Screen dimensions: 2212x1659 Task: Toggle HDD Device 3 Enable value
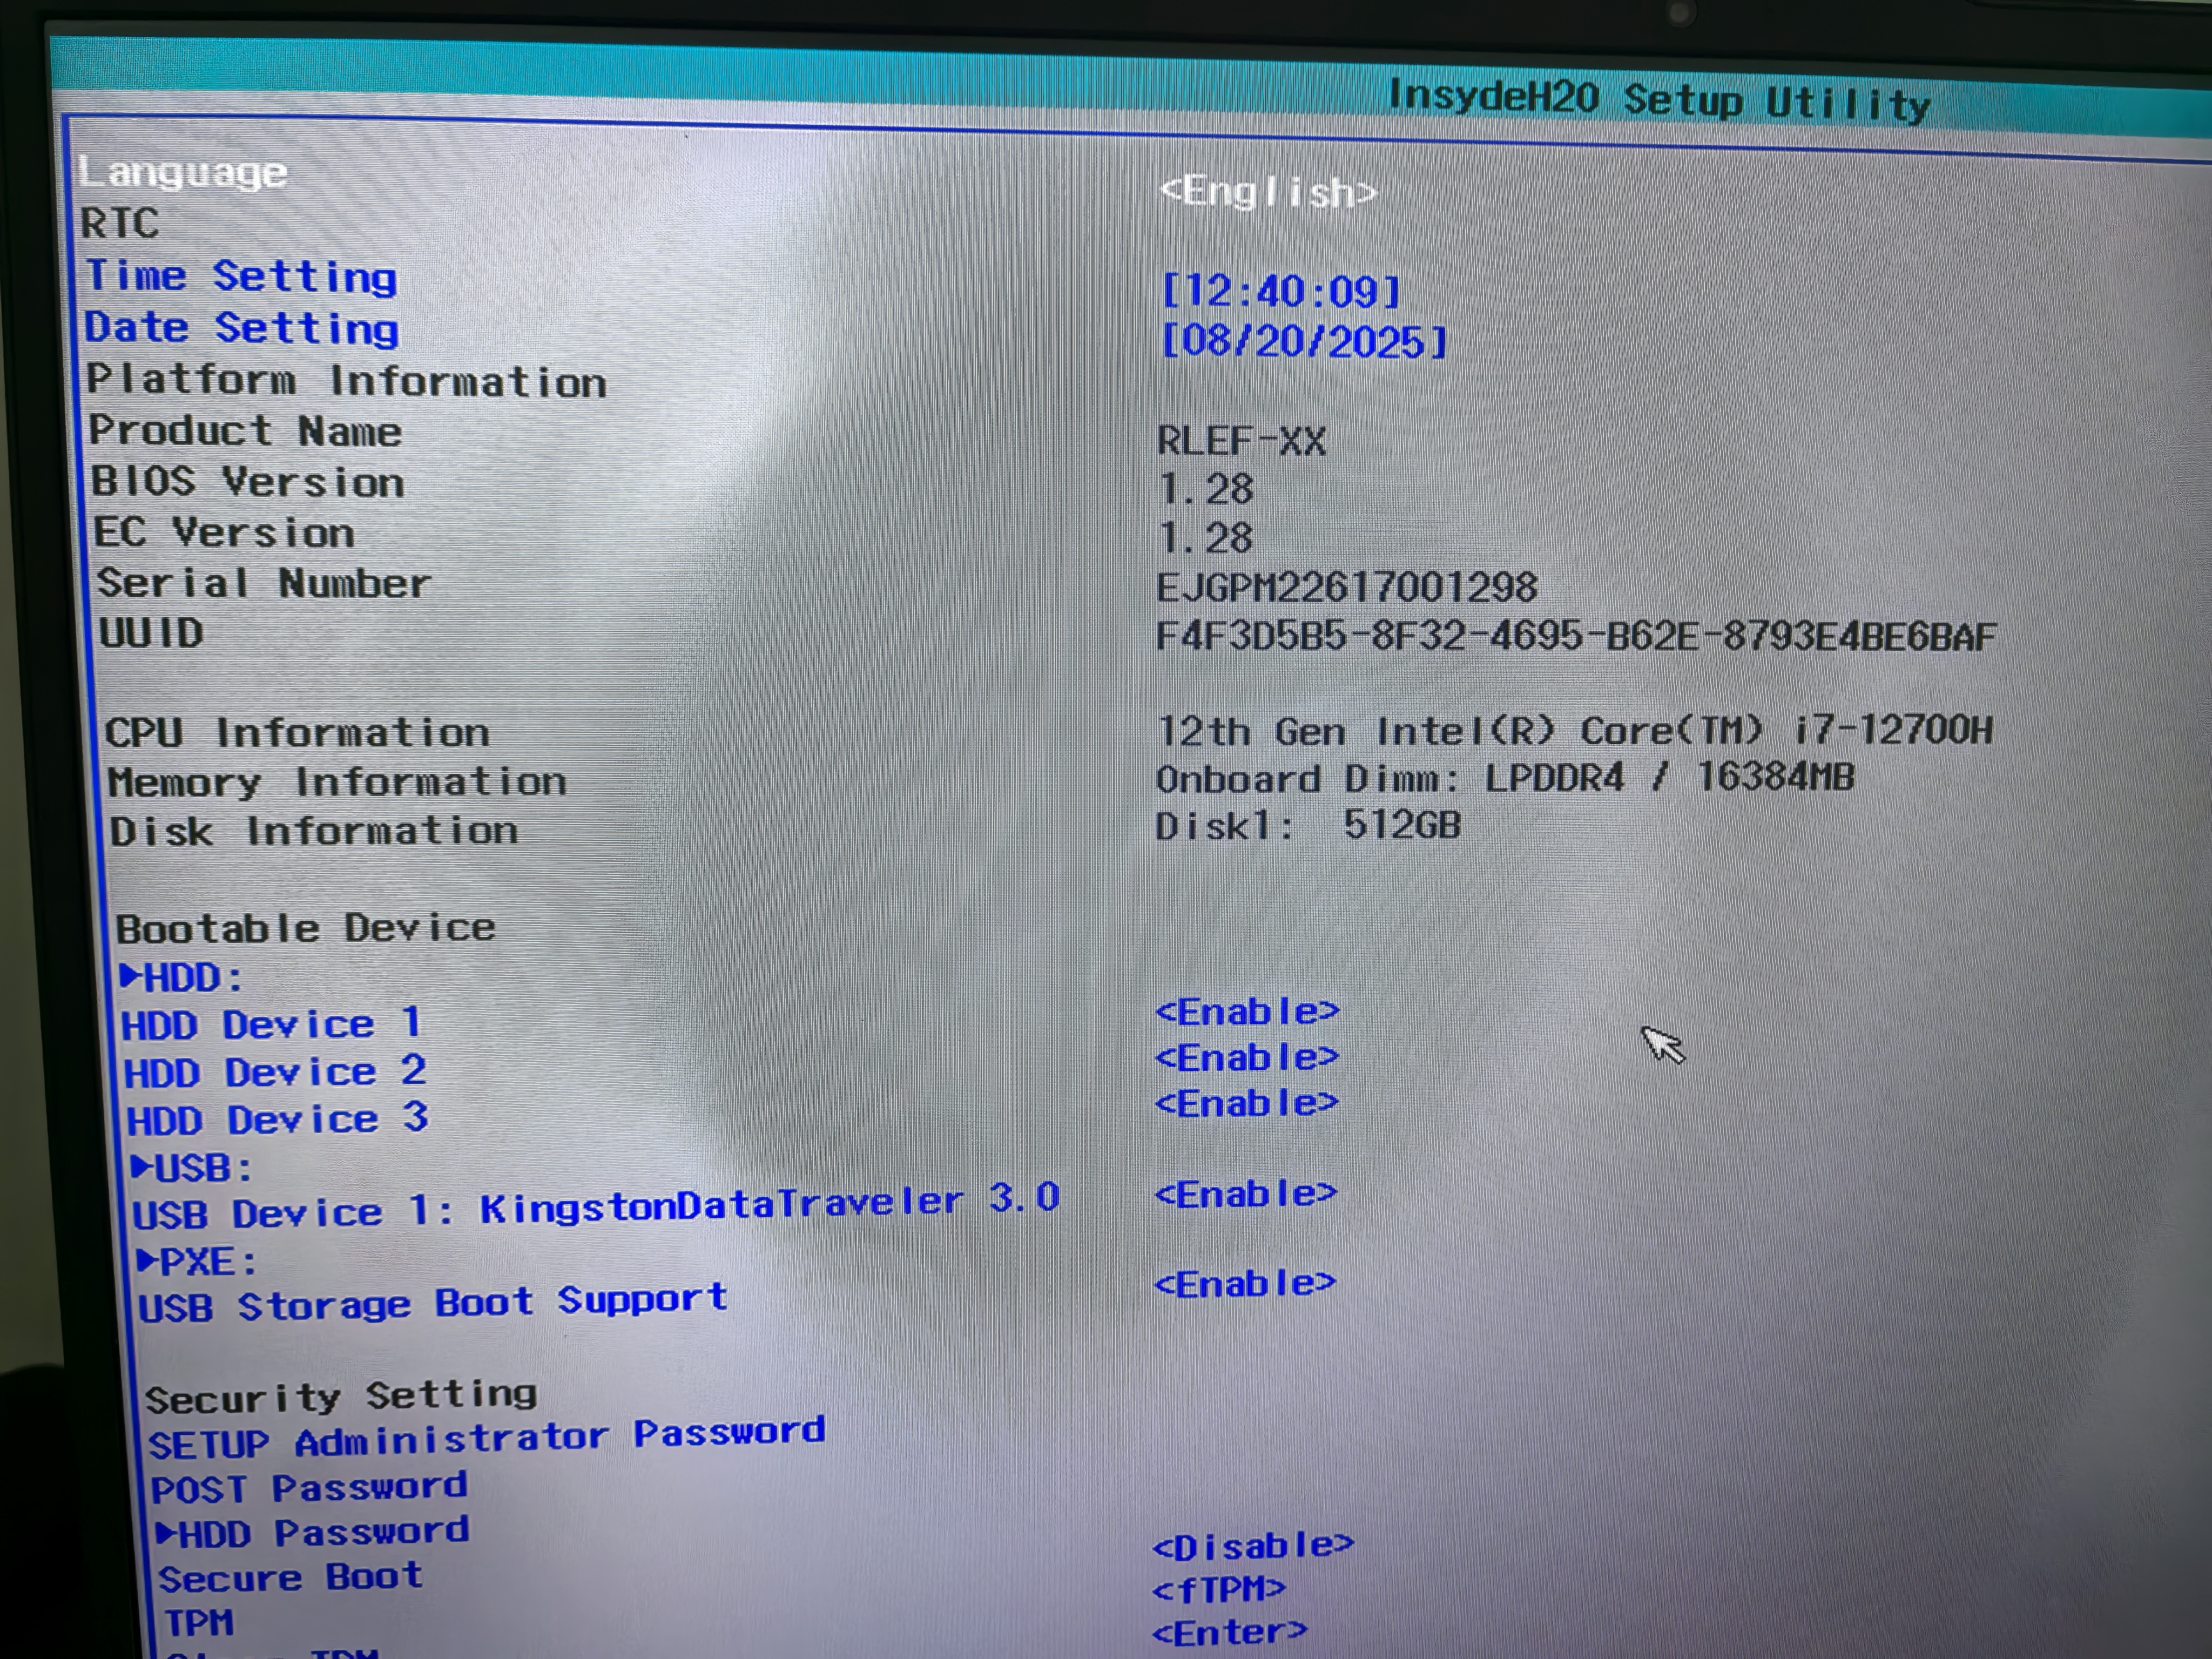click(1246, 1103)
